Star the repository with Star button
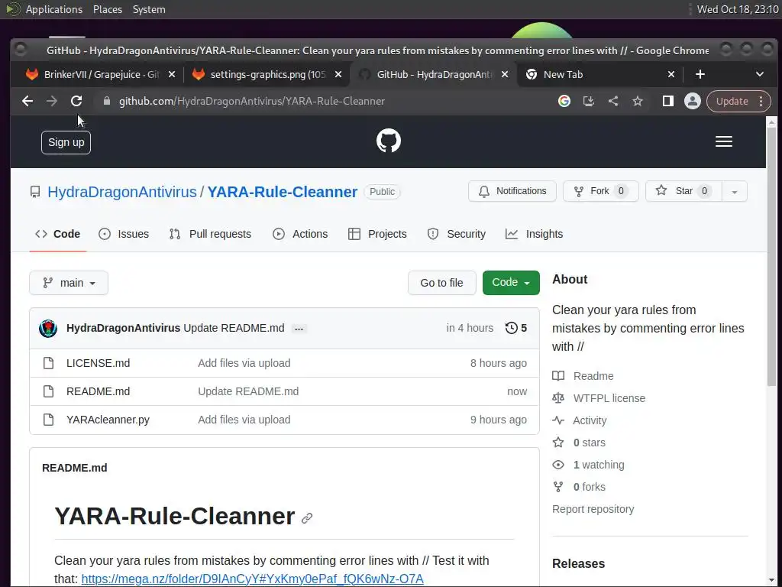The width and height of the screenshot is (782, 587). coord(683,191)
